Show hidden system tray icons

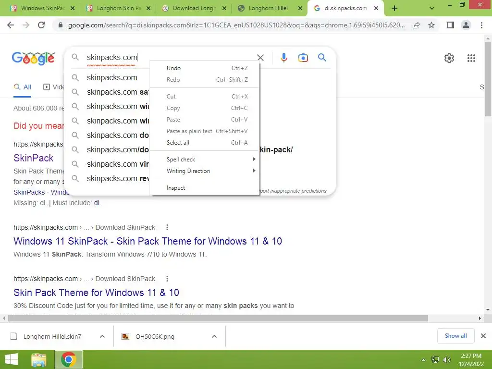point(424,360)
